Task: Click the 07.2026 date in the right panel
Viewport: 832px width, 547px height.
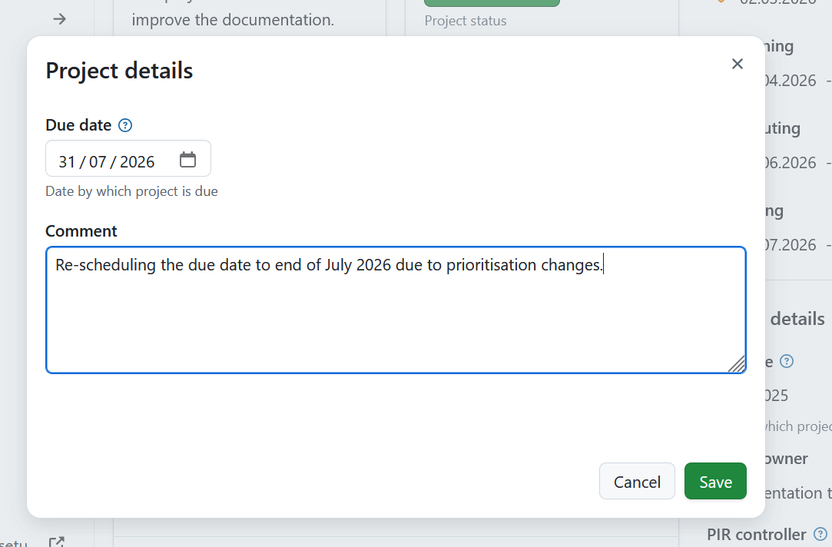Action: pyautogui.click(x=792, y=245)
